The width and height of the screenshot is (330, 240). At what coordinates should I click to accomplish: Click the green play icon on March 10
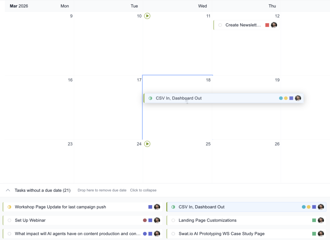(147, 16)
